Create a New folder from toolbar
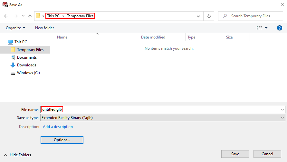Image resolution: width=287 pixels, height=162 pixels. pos(44,28)
